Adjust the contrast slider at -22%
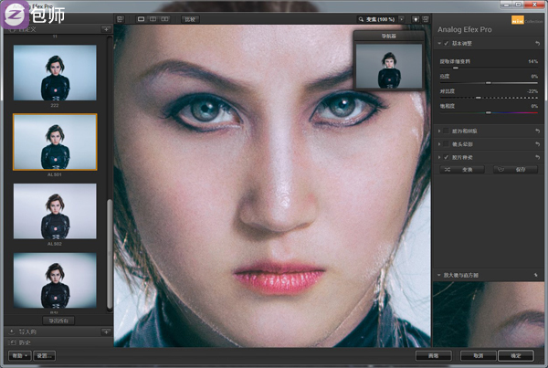This screenshot has height=368, width=548. pyautogui.click(x=478, y=98)
